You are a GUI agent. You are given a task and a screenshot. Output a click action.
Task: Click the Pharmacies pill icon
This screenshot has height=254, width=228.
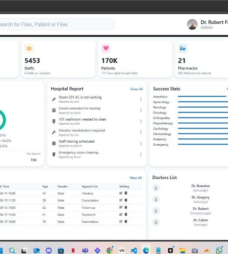[183, 48]
